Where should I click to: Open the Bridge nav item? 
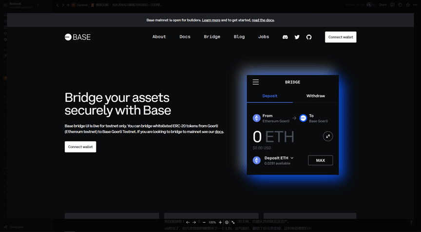click(212, 37)
